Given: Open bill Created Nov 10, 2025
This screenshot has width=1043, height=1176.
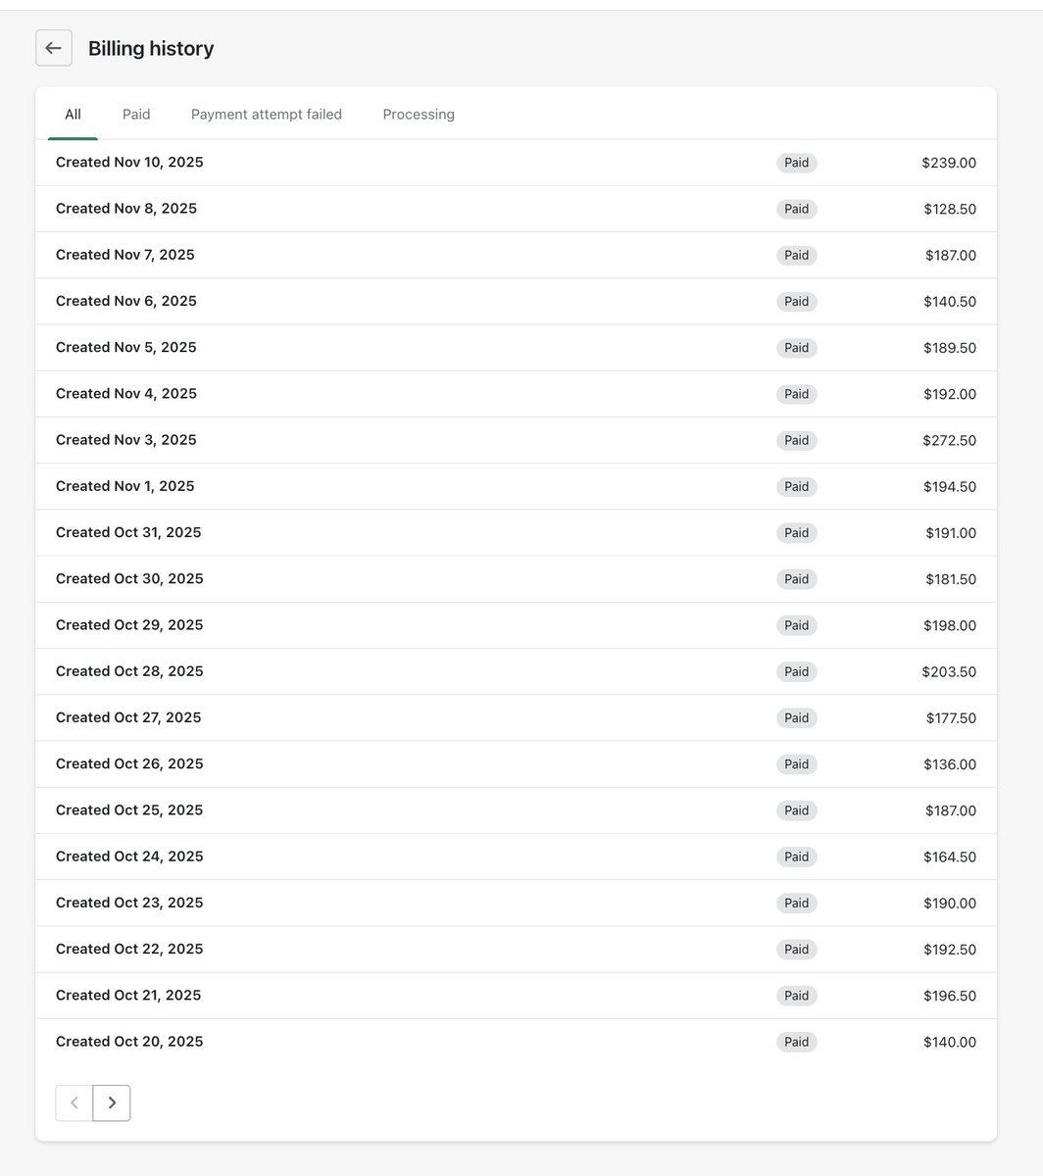Looking at the screenshot, I should tap(516, 163).
